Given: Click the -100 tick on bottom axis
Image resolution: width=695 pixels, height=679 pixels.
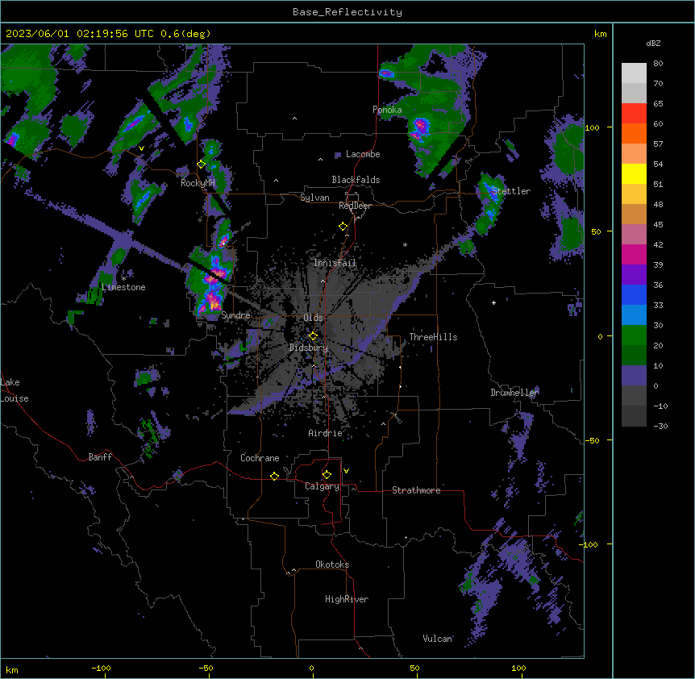Looking at the screenshot, I should tap(102, 668).
